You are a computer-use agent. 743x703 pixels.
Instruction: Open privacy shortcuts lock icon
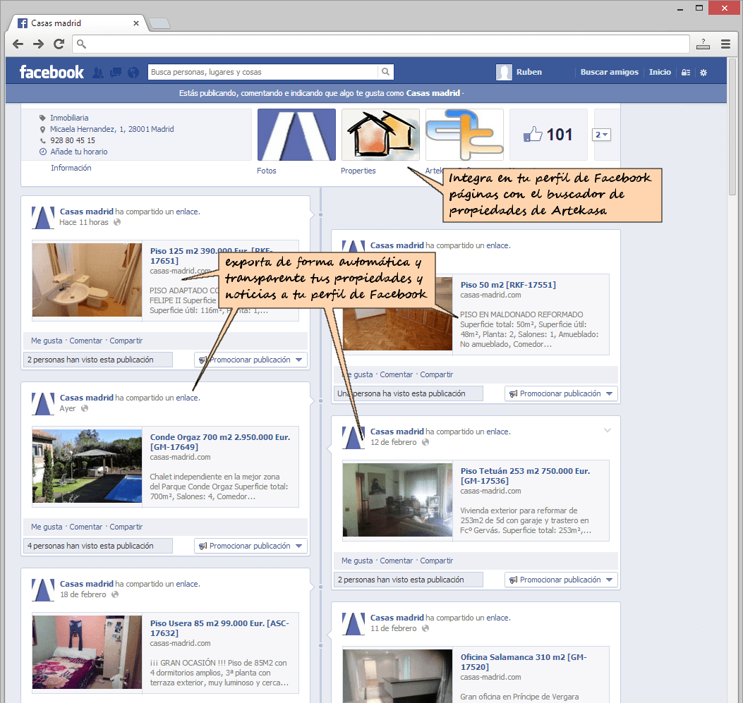coord(685,73)
